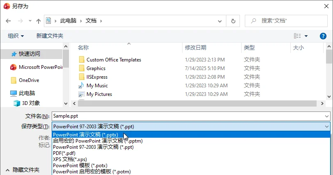Click the 此电脑 monitor icon
The height and width of the screenshot is (175, 333).
click(14, 93)
